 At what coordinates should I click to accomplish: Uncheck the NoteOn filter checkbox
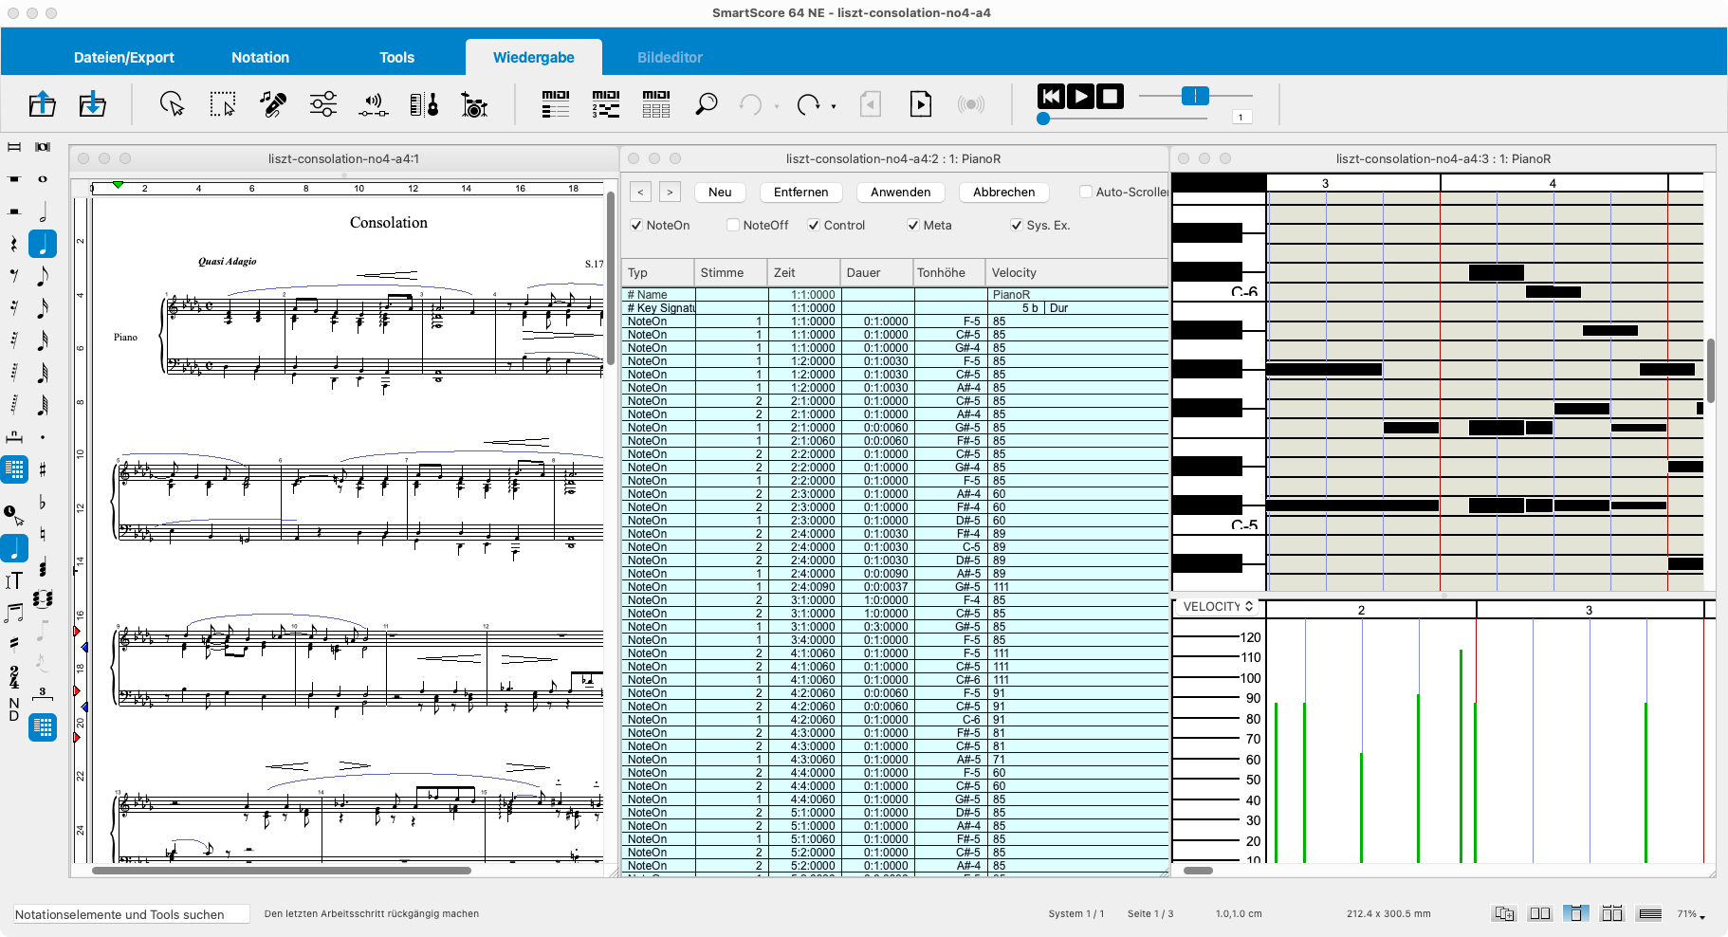coord(636,226)
